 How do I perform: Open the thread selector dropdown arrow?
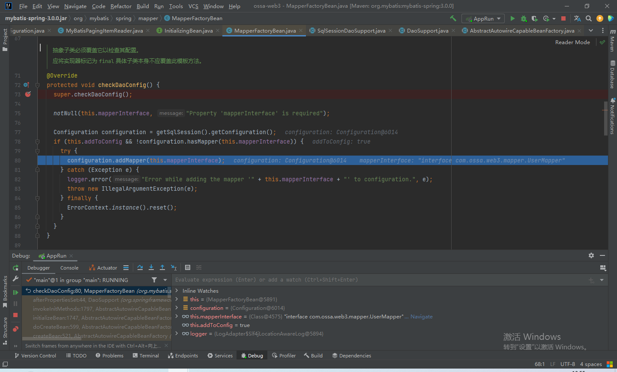165,280
